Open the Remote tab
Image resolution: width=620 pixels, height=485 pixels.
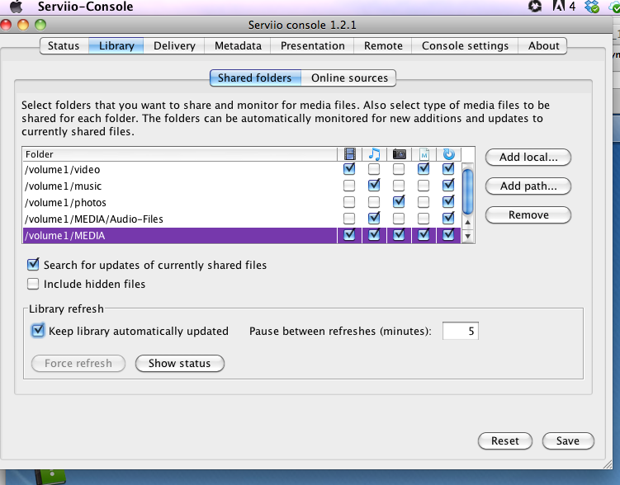pyautogui.click(x=383, y=46)
